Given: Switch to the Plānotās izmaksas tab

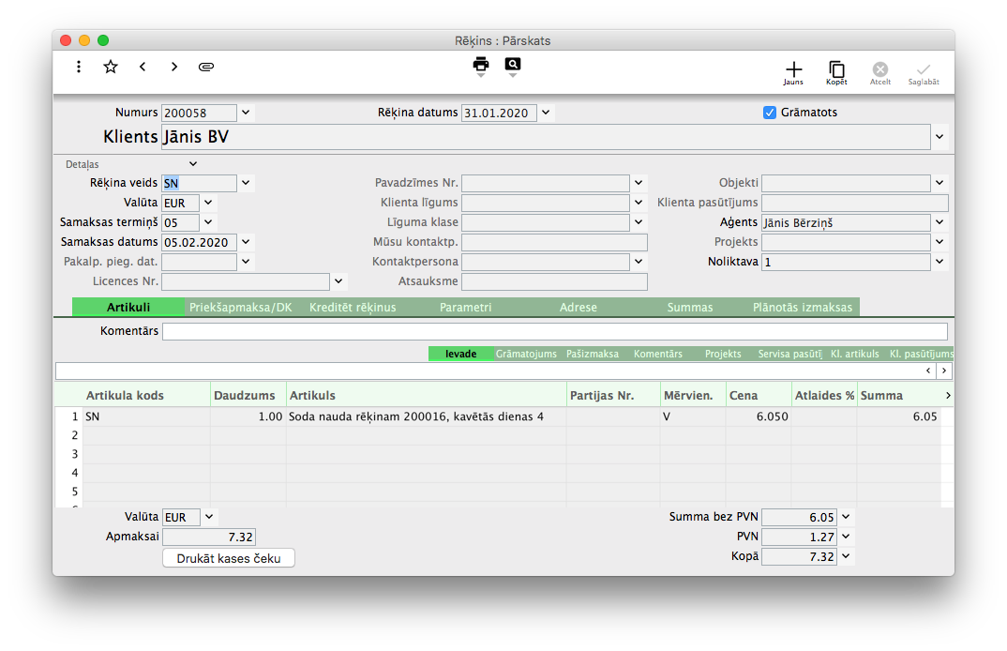Looking at the screenshot, I should point(803,307).
